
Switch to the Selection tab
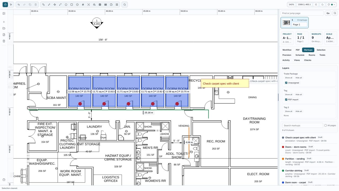pyautogui.click(x=321, y=50)
